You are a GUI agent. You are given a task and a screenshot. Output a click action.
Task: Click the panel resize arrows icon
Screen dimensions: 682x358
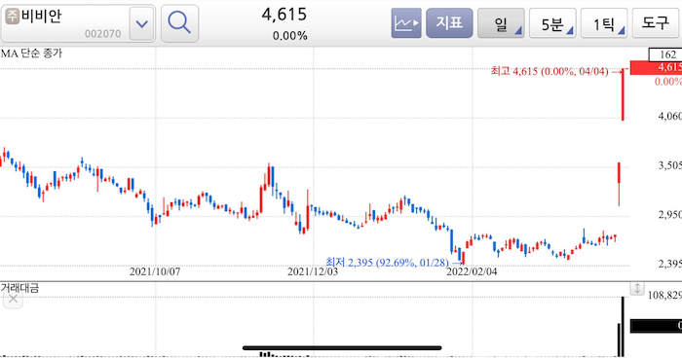click(x=637, y=288)
